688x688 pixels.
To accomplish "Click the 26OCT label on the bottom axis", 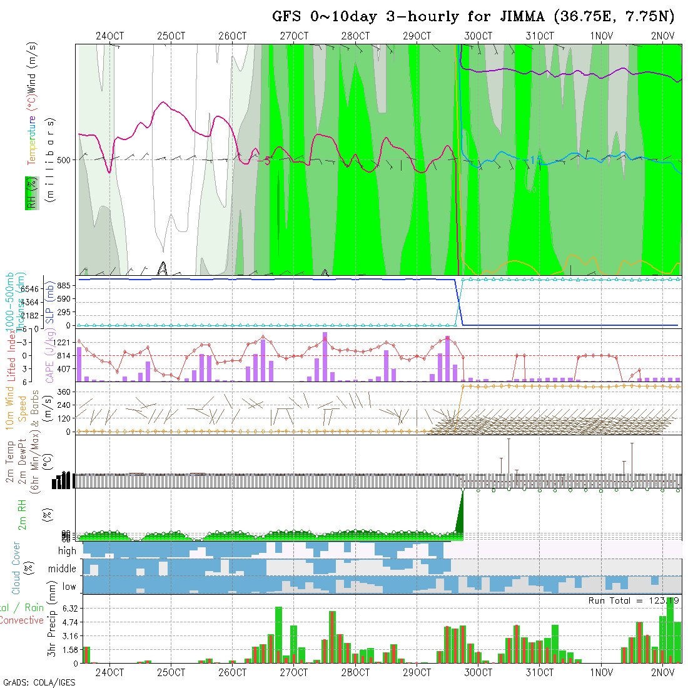I will (233, 673).
